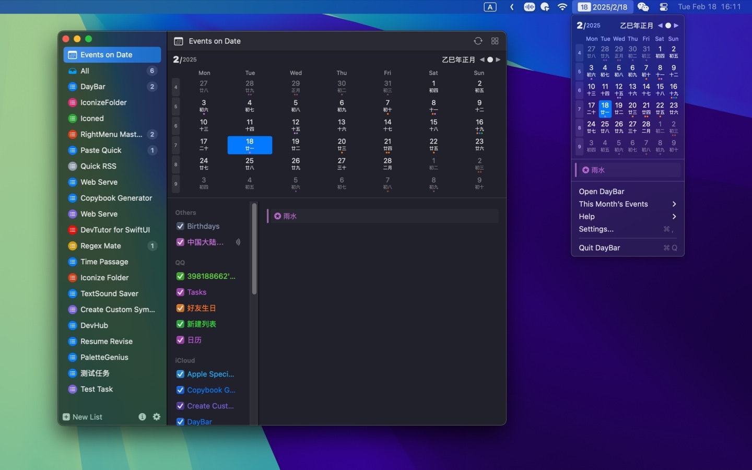Open the DevTutor for SwiftUI list
This screenshot has height=470, width=752.
[x=115, y=230]
